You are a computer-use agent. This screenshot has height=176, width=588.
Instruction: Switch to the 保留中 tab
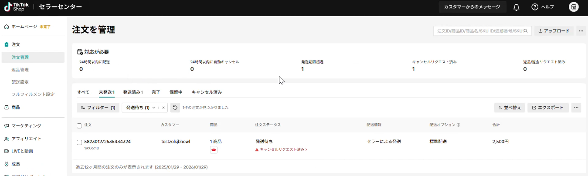click(176, 92)
